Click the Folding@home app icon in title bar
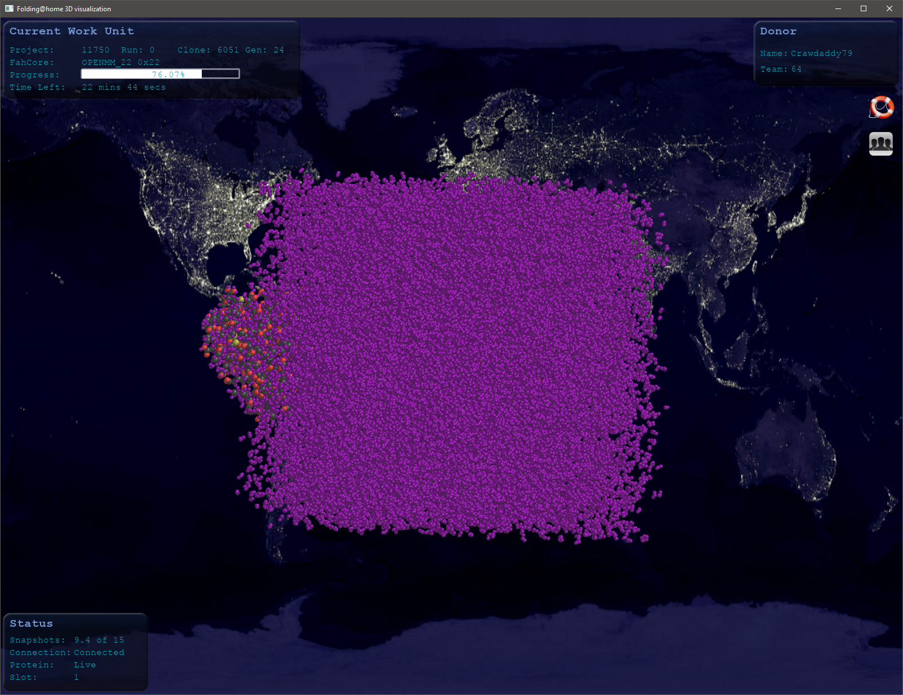The height and width of the screenshot is (695, 903). [x=9, y=8]
